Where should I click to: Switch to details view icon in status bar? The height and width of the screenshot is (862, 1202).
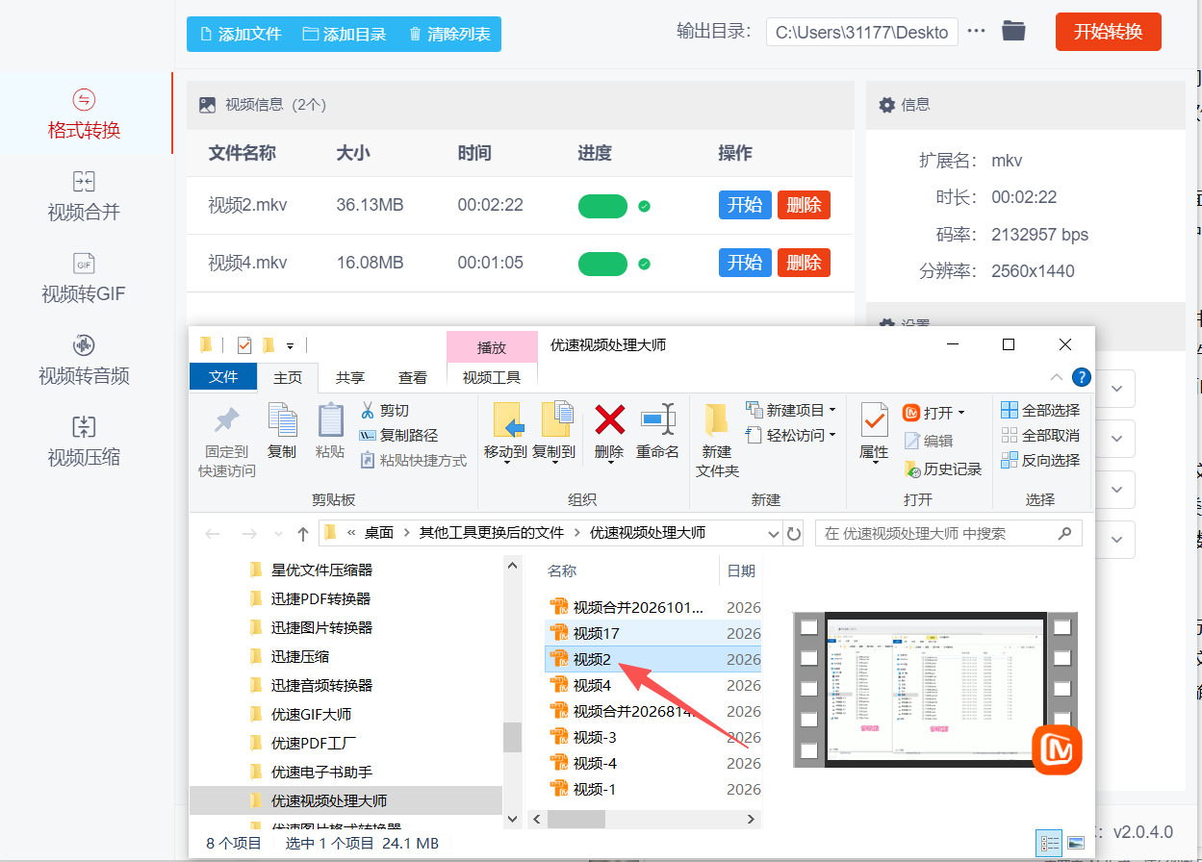[1049, 843]
